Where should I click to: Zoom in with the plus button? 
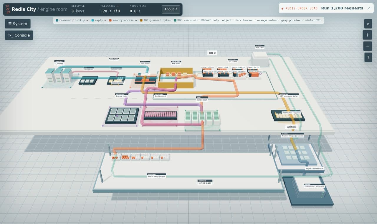pyautogui.click(x=367, y=35)
